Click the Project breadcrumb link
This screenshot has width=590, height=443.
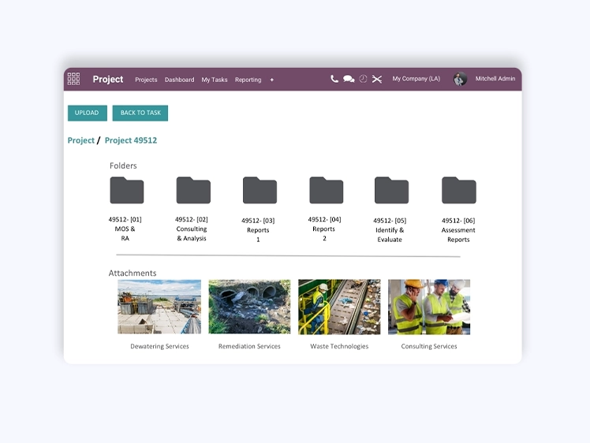(81, 140)
